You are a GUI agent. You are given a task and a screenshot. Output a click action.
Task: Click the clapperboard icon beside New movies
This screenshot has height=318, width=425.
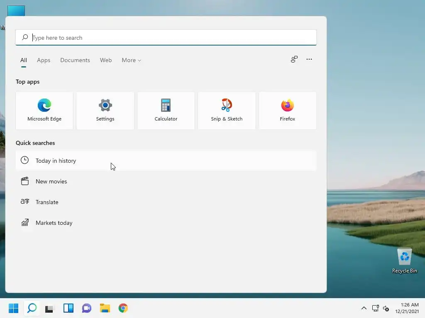tap(24, 181)
